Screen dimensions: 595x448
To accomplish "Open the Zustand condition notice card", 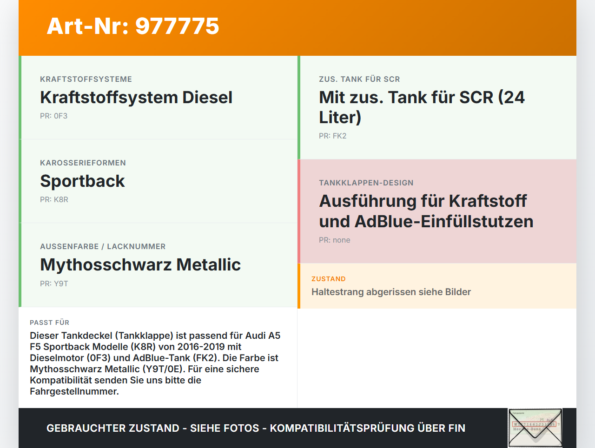I will (437, 286).
